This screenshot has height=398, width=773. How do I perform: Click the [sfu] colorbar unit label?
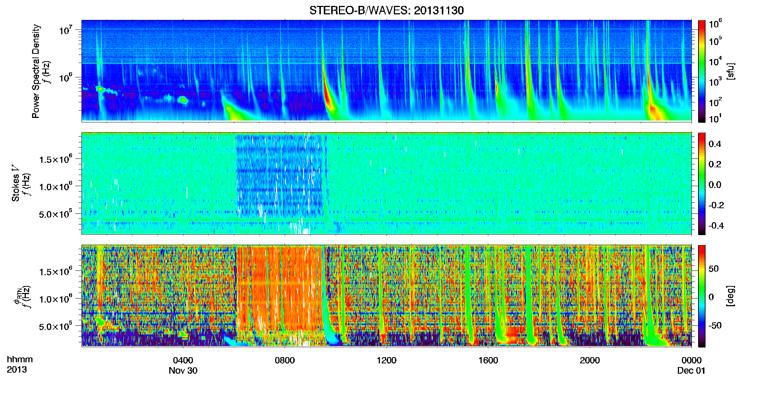pos(731,71)
